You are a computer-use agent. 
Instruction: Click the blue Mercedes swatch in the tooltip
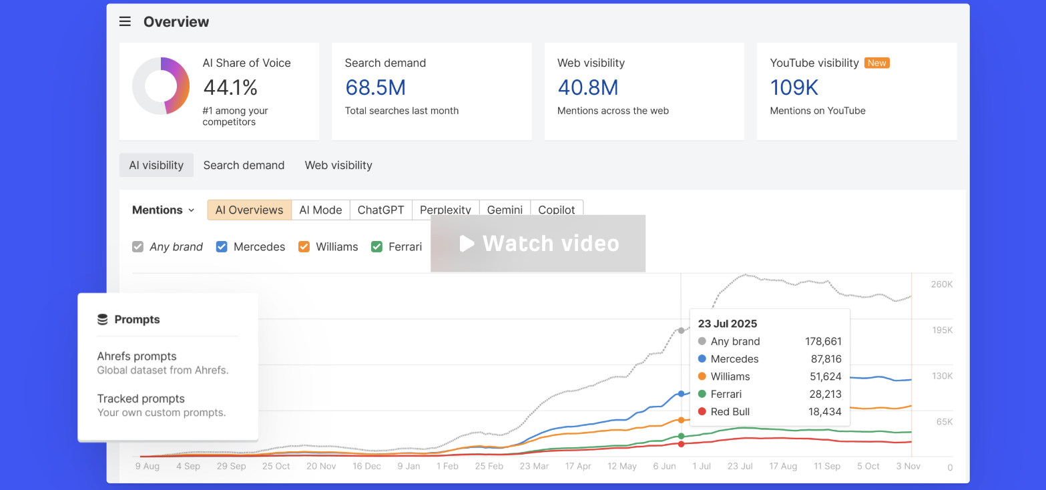tap(702, 358)
